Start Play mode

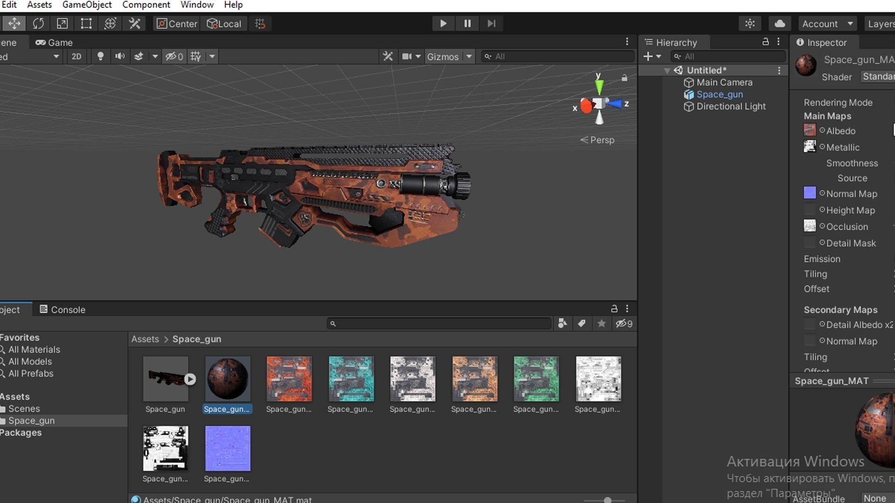click(443, 23)
